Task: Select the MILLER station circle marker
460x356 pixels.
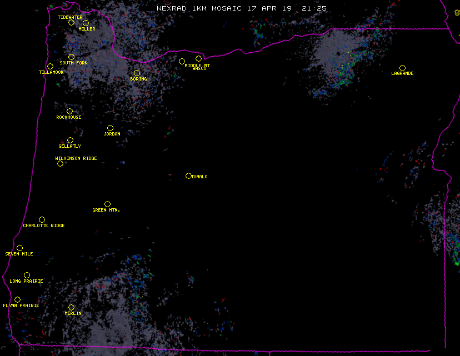Action: tap(86, 23)
